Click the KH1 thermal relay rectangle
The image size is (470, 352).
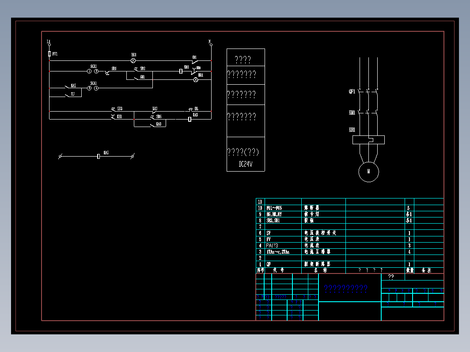(369, 140)
